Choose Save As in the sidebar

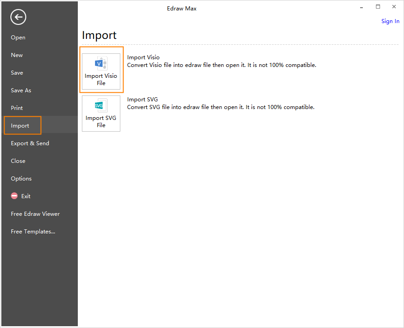tap(21, 90)
